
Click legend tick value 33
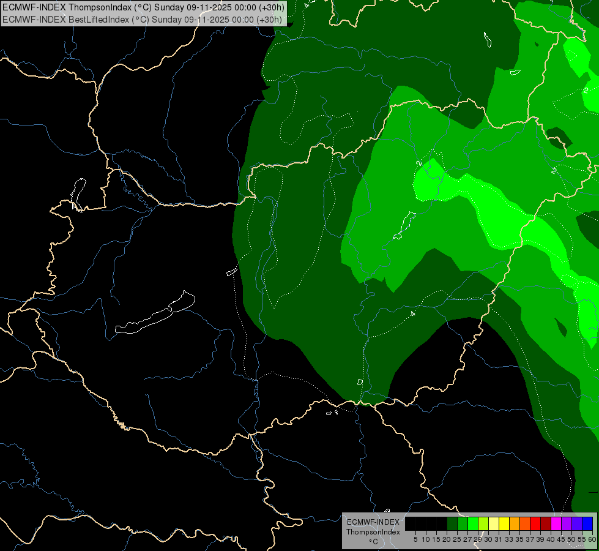(x=509, y=539)
